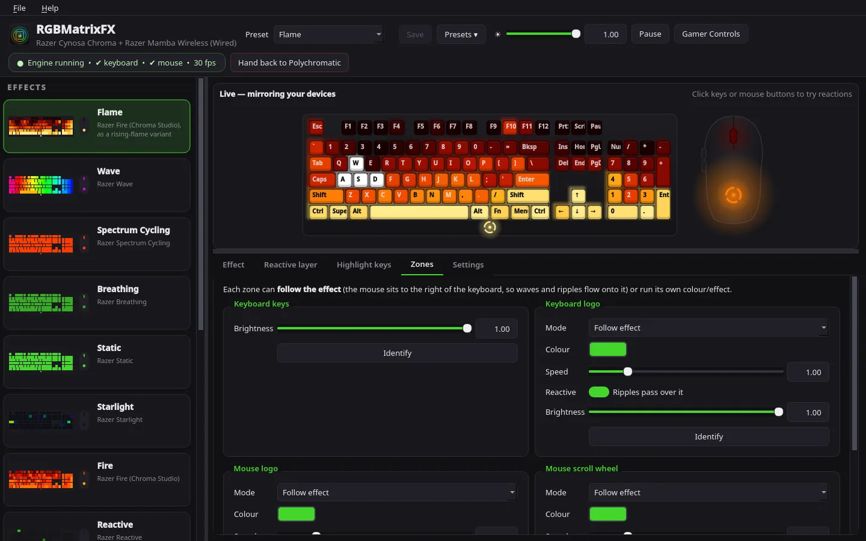This screenshot has width=866, height=541.
Task: Click Mouse scroll wheel Colour swatch
Action: point(608,514)
